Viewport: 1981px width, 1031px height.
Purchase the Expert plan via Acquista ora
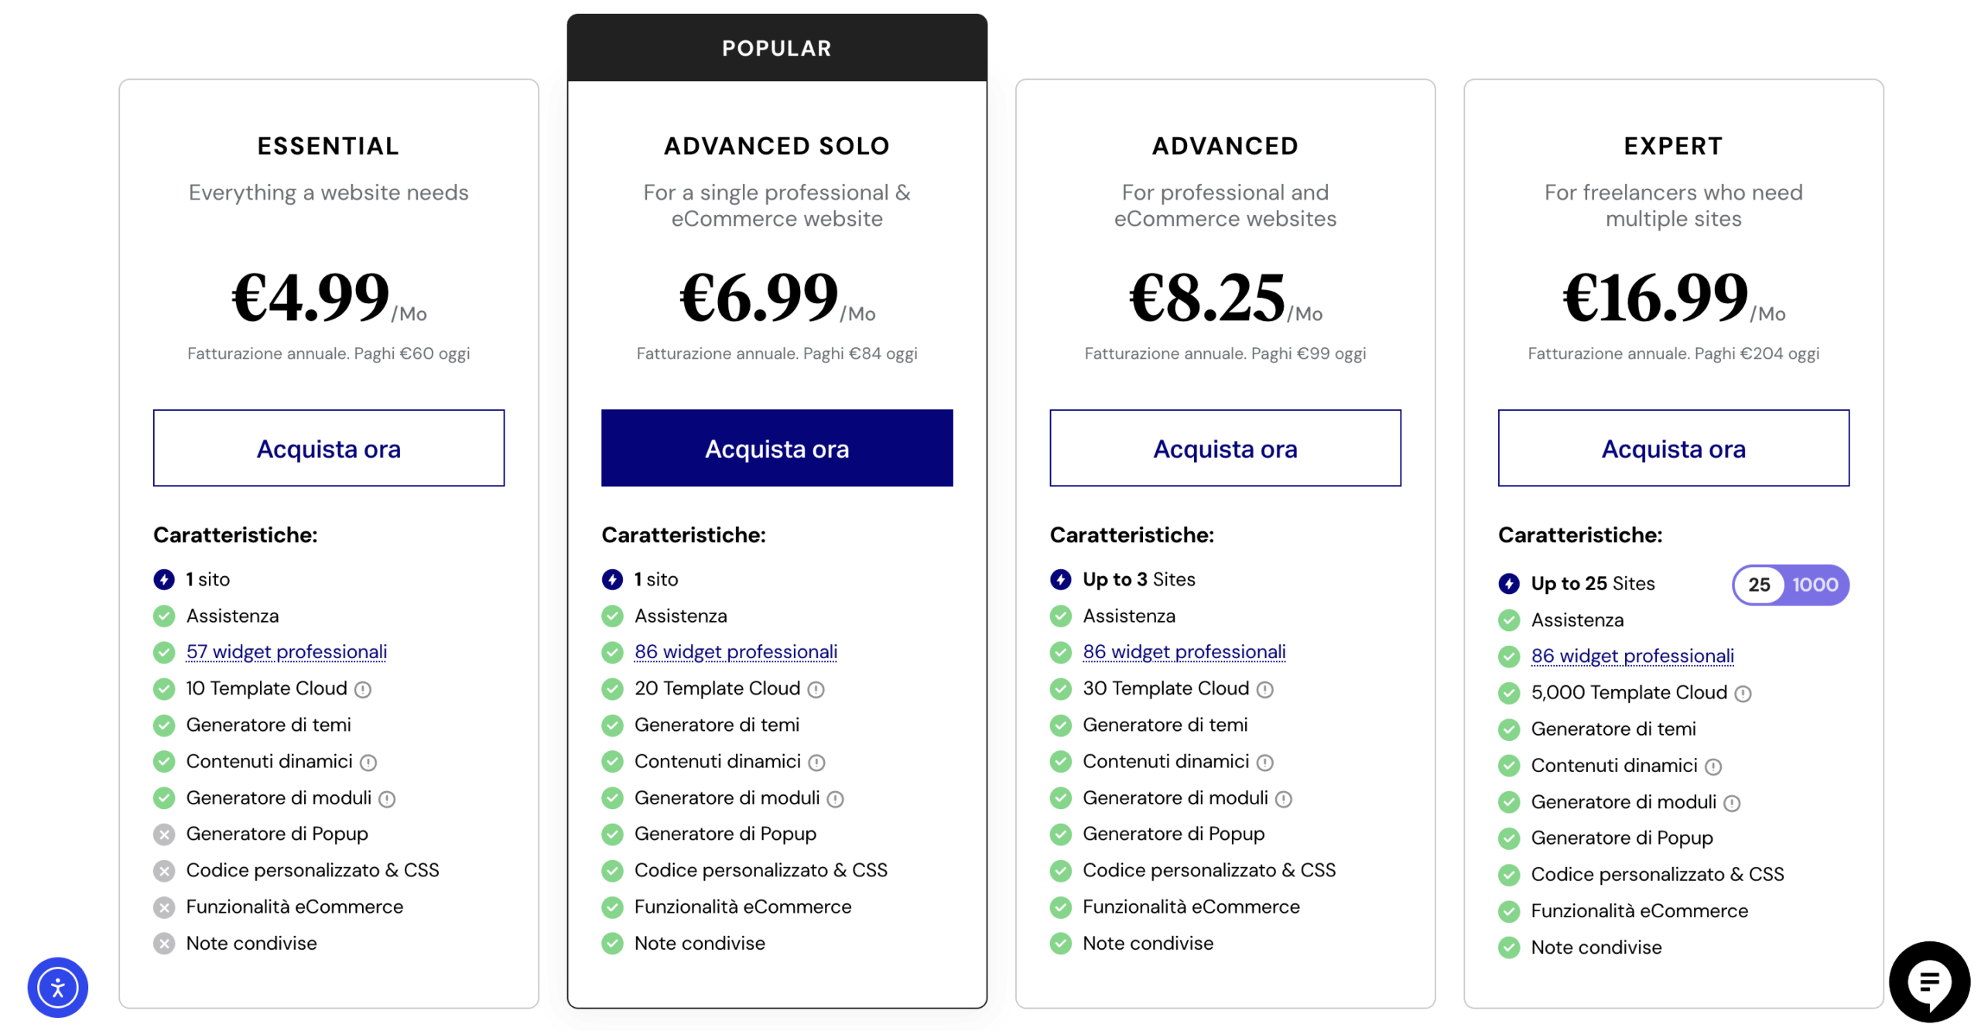click(1672, 448)
